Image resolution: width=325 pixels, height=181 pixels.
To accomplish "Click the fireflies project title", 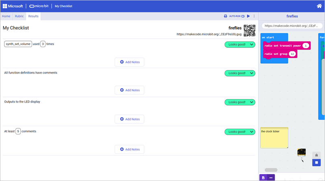I will [235, 28].
